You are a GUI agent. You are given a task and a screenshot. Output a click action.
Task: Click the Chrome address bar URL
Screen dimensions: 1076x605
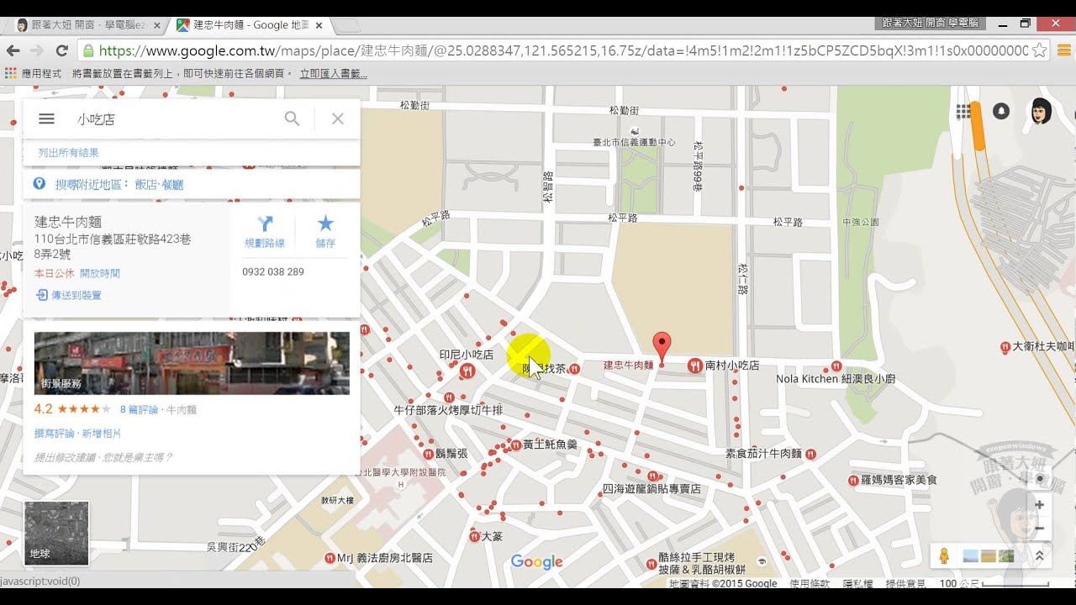[x=563, y=50]
